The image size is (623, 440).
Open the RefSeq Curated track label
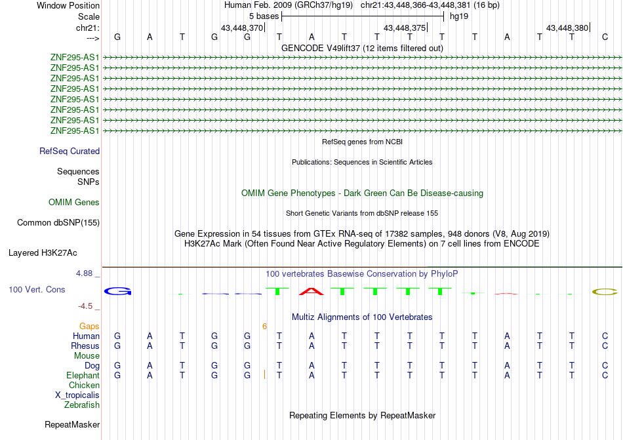tap(70, 151)
